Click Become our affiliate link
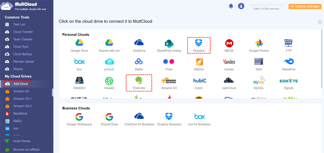 [27, 150]
